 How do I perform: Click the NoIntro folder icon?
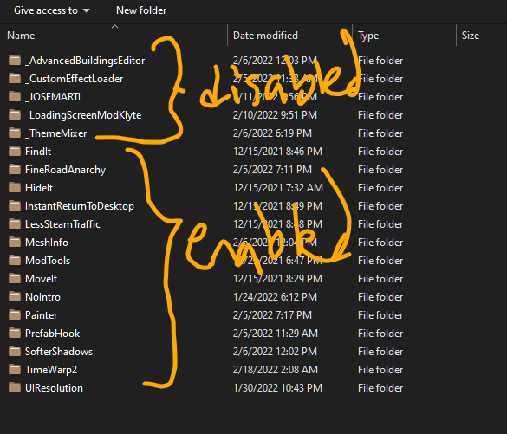click(15, 296)
